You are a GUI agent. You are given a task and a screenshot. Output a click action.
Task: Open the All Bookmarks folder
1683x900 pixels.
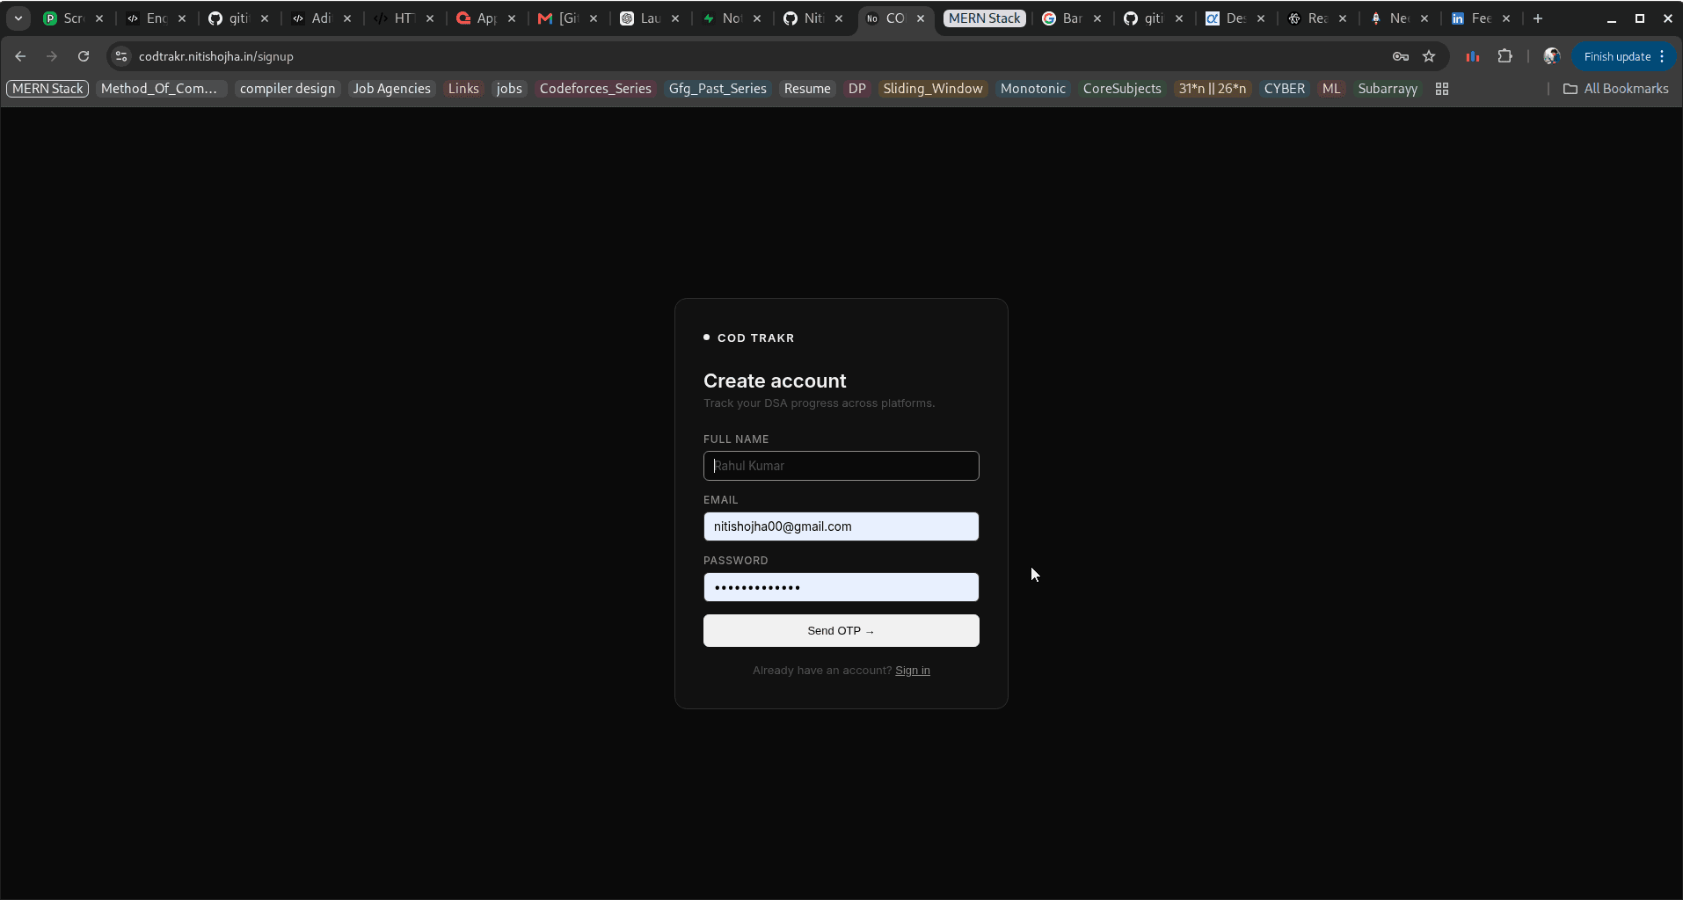click(x=1616, y=89)
